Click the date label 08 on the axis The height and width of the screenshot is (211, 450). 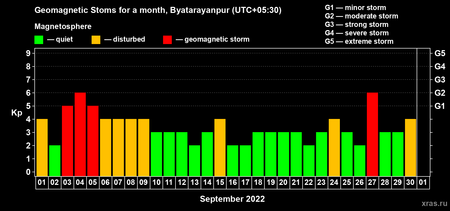(x=131, y=182)
